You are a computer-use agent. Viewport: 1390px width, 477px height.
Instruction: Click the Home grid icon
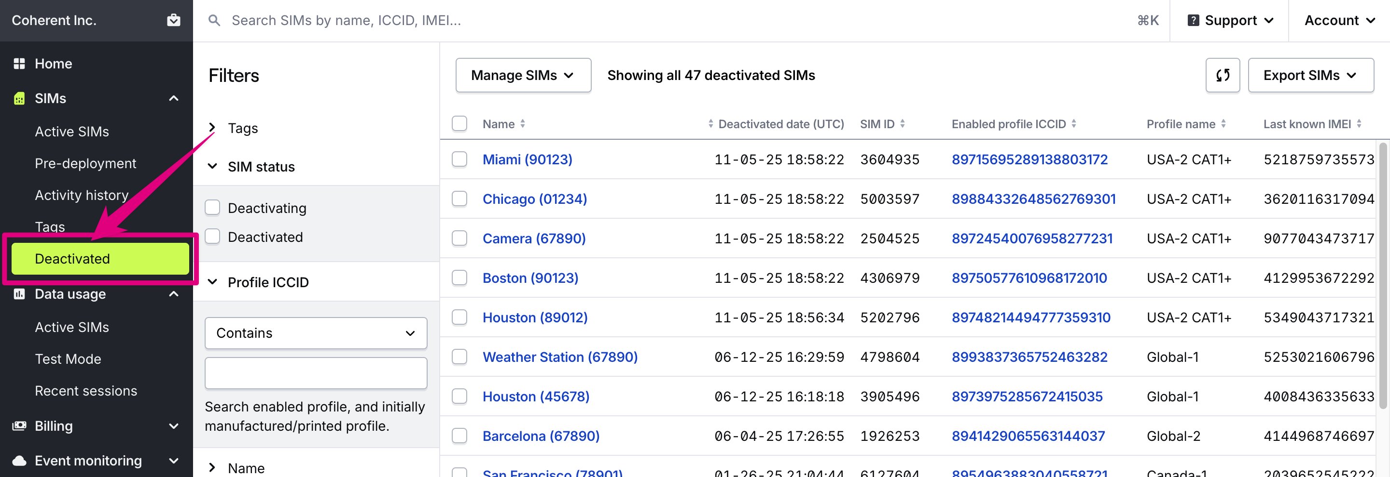[x=19, y=64]
